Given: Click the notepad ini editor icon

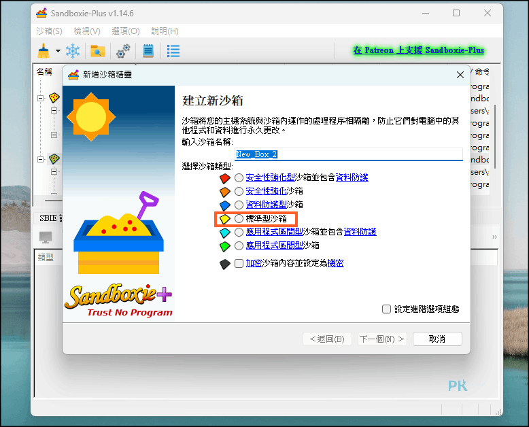Looking at the screenshot, I should [x=148, y=51].
